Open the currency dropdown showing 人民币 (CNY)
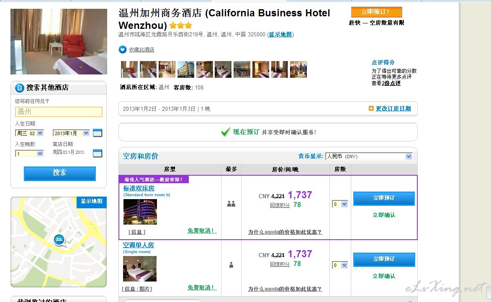 369,156
